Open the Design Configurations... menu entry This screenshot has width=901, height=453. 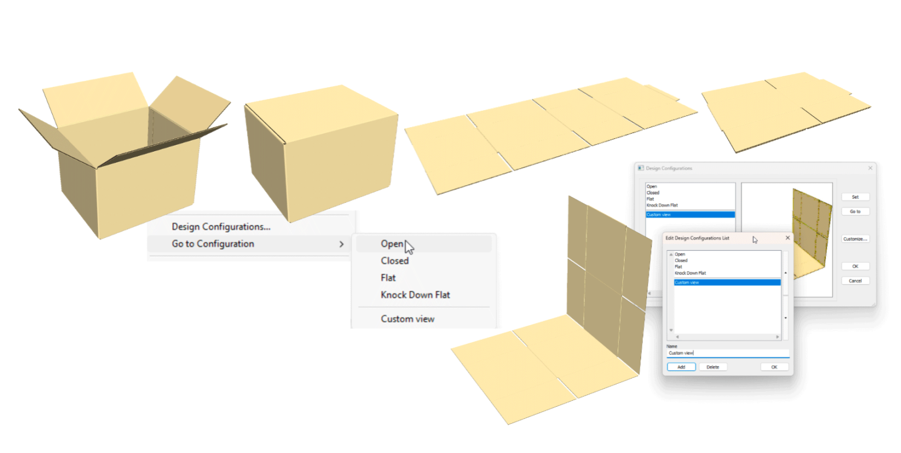click(x=221, y=226)
